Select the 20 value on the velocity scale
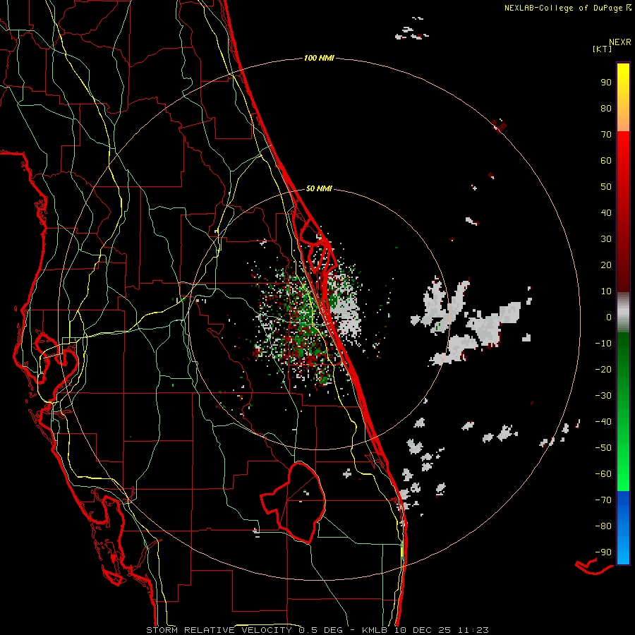 606,265
